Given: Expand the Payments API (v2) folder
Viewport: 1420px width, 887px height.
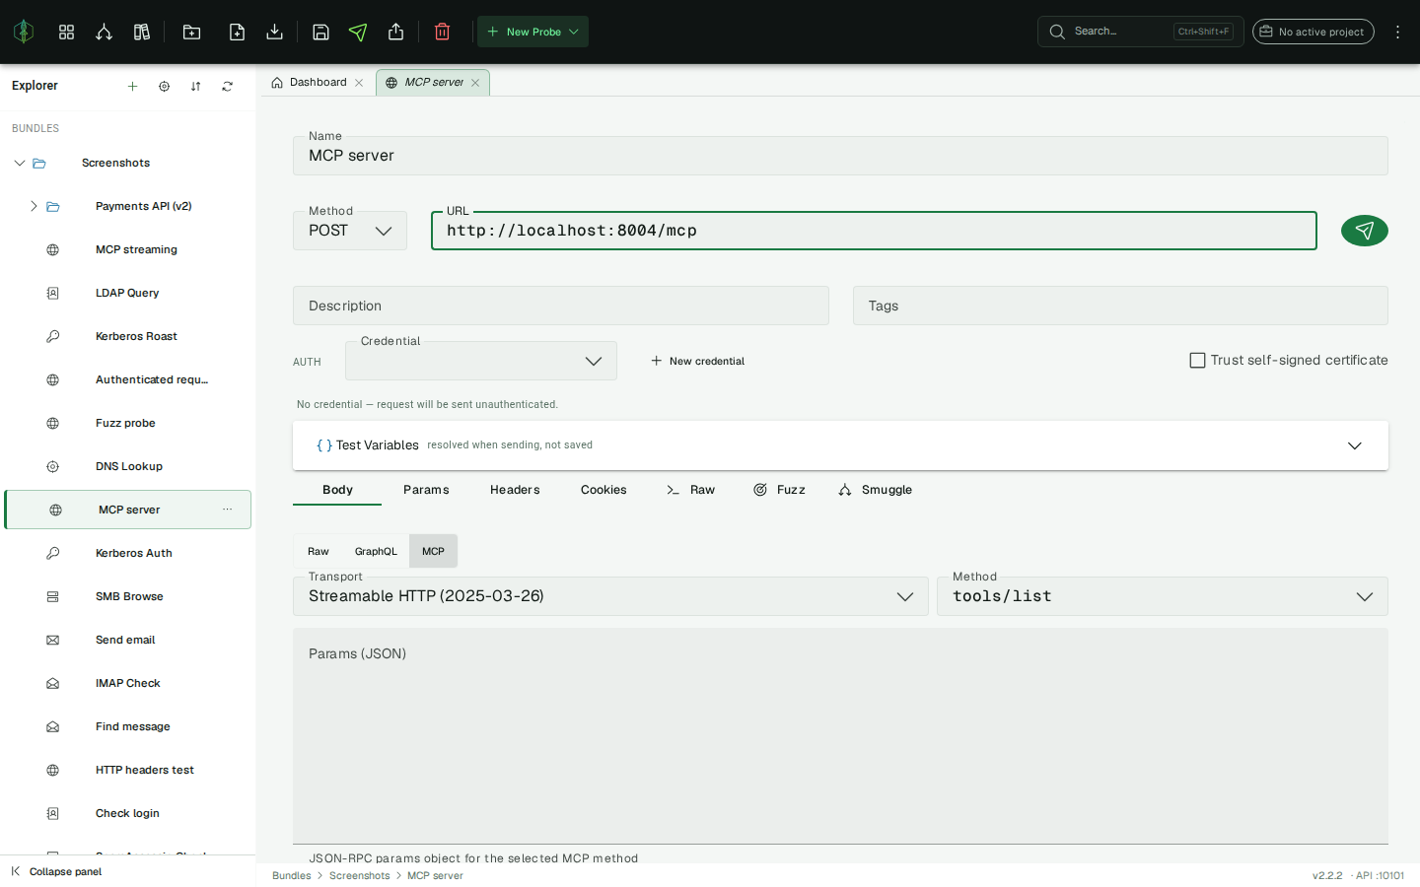Looking at the screenshot, I should [x=34, y=206].
